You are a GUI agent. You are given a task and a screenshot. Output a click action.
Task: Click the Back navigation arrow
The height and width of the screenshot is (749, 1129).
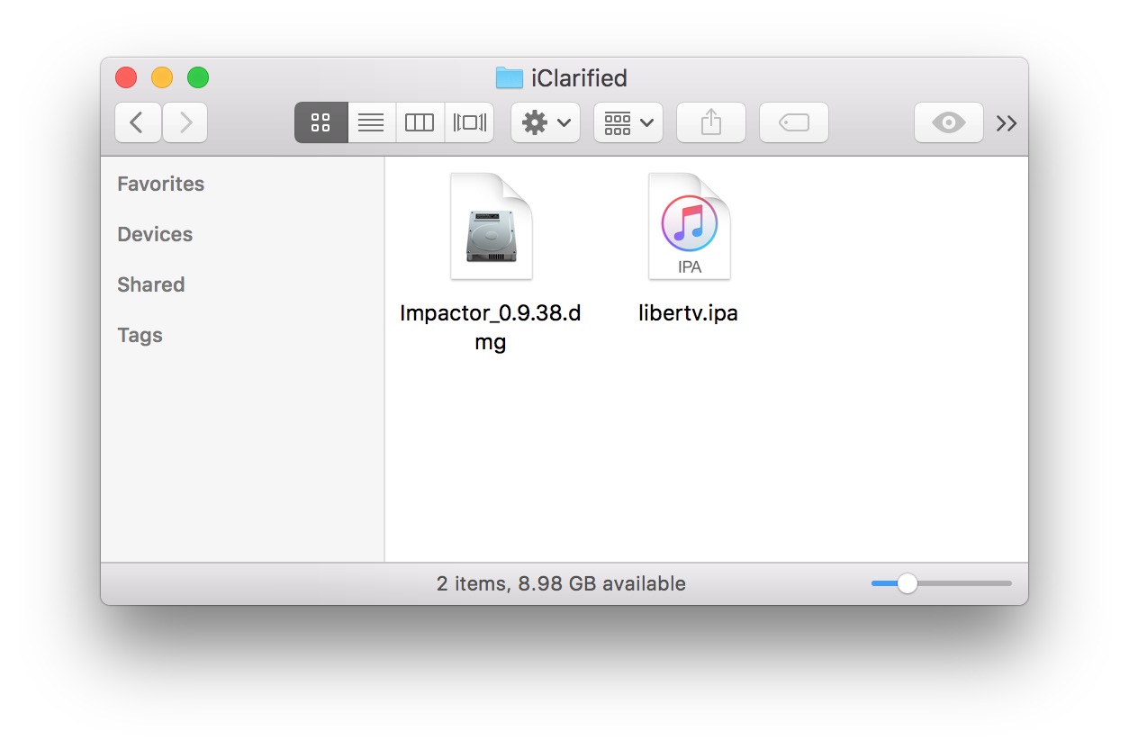click(138, 122)
